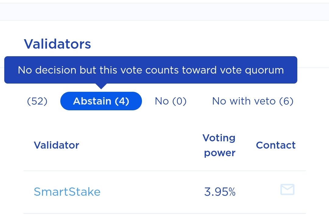
Task: Sort by the Voting power column header
Action: pos(219,145)
